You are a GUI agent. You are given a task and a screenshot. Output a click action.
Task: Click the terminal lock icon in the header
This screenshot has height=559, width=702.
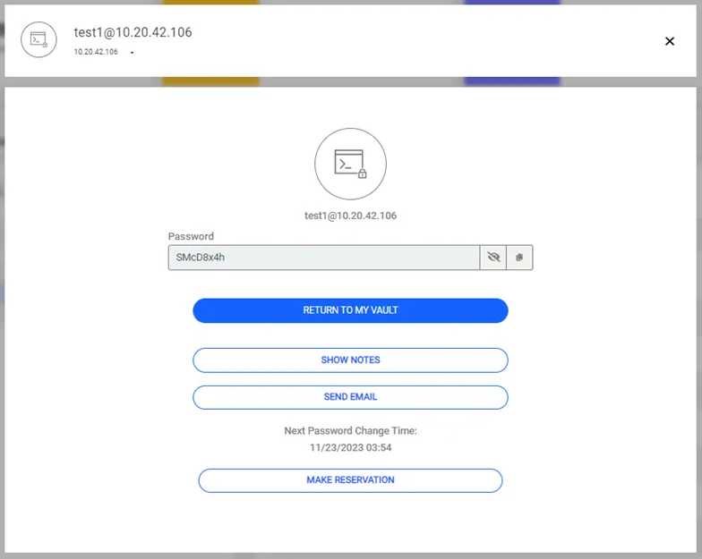tap(39, 39)
